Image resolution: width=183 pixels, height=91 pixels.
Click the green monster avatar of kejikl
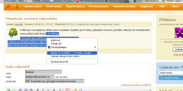pos(13,33)
